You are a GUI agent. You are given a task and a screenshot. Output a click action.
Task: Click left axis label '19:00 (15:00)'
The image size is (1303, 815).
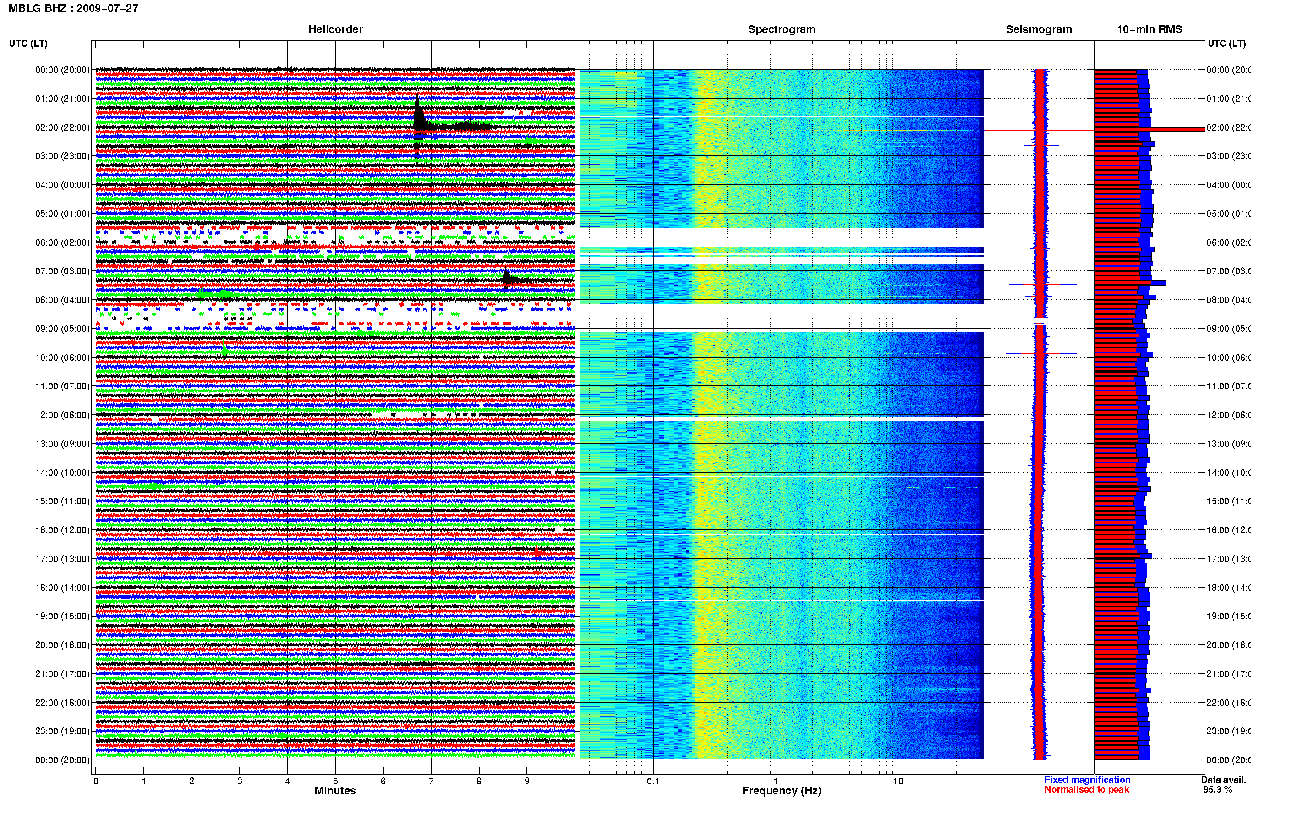tap(62, 616)
